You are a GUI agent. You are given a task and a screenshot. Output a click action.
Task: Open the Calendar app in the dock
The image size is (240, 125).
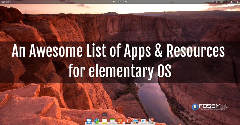(x=112, y=121)
